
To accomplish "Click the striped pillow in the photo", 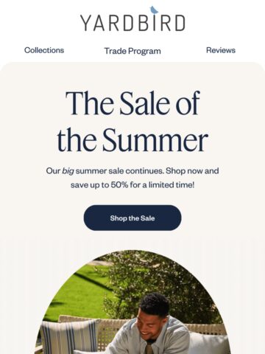I will coord(70,337).
